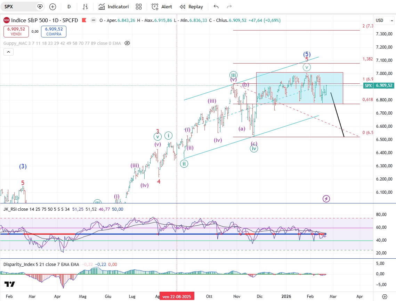Select the purple (b) wave label

[x=246, y=84]
